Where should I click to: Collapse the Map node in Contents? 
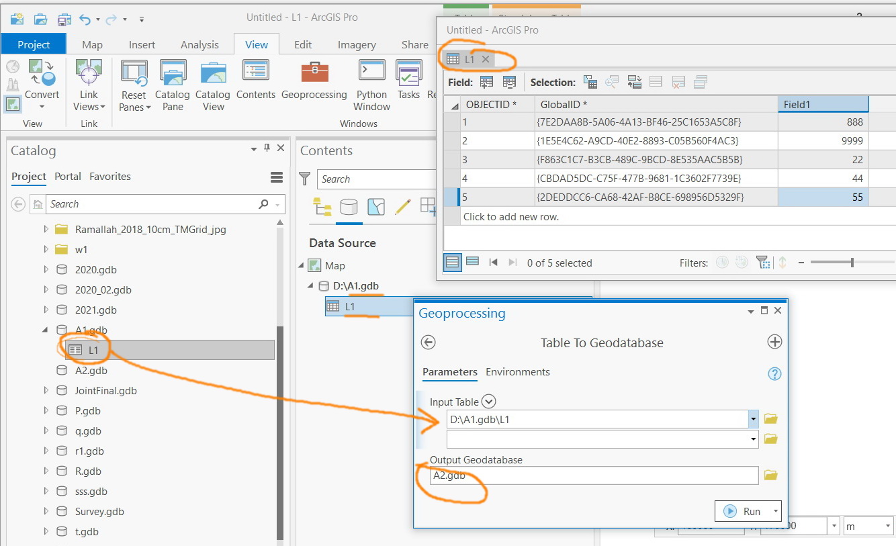pos(301,266)
